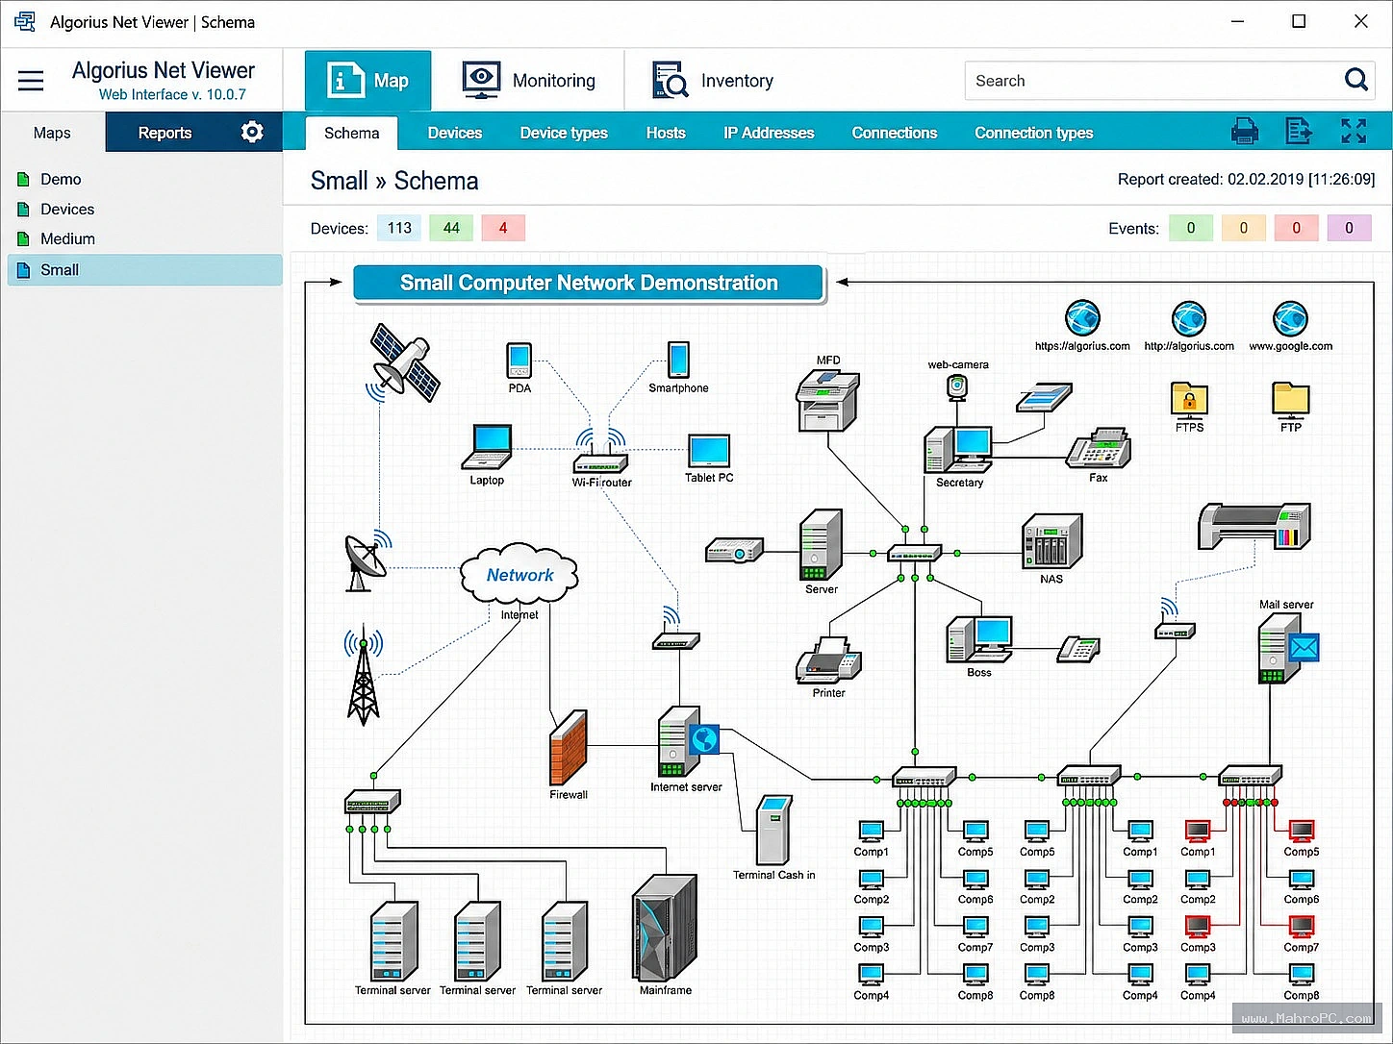This screenshot has height=1044, width=1393.
Task: Select the Internet server icon
Action: coord(687,741)
